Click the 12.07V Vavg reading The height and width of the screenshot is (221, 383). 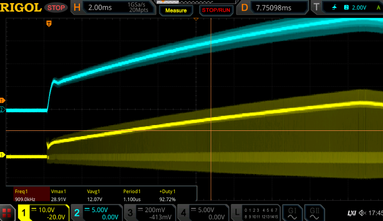[95, 199]
